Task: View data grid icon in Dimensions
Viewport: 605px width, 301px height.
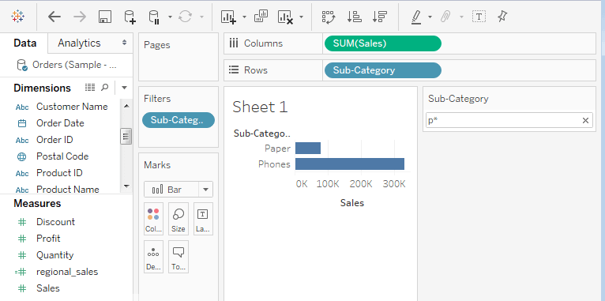Action: click(90, 88)
